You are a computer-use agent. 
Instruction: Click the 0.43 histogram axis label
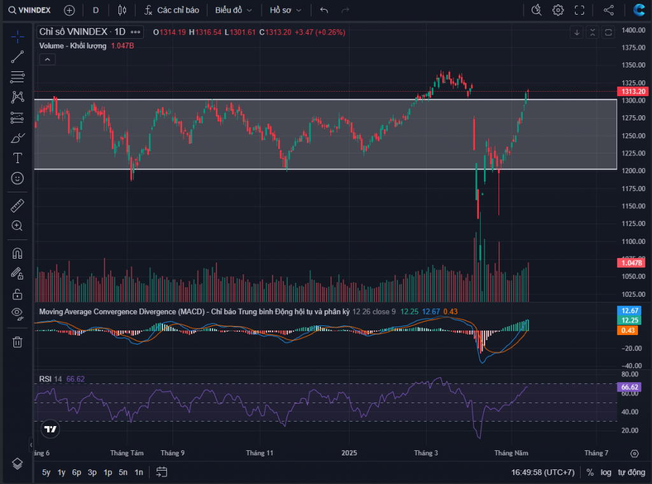click(x=628, y=330)
